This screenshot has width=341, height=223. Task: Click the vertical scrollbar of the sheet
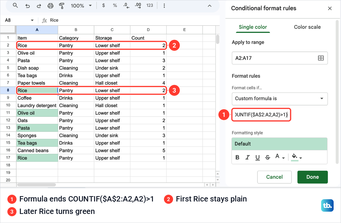218,40
